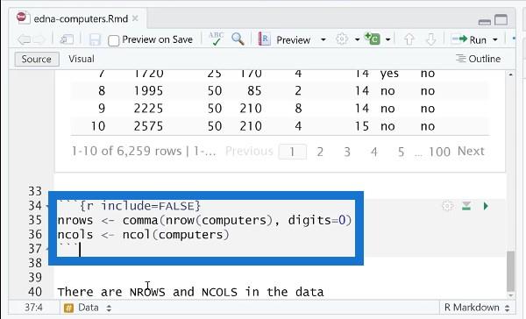Go to next chunk down arrow
This screenshot has height=319, width=526.
430,39
